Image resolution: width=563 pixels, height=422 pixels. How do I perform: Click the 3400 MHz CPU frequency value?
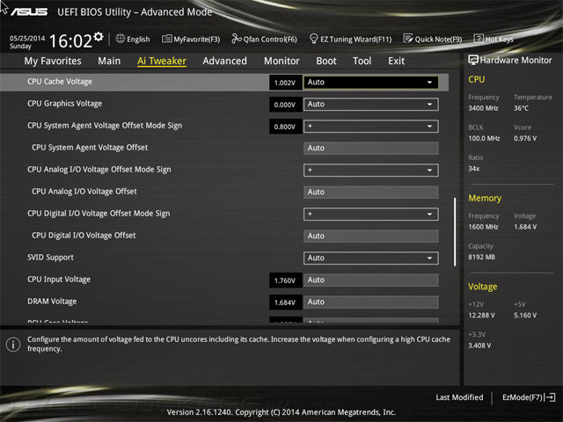click(x=483, y=108)
